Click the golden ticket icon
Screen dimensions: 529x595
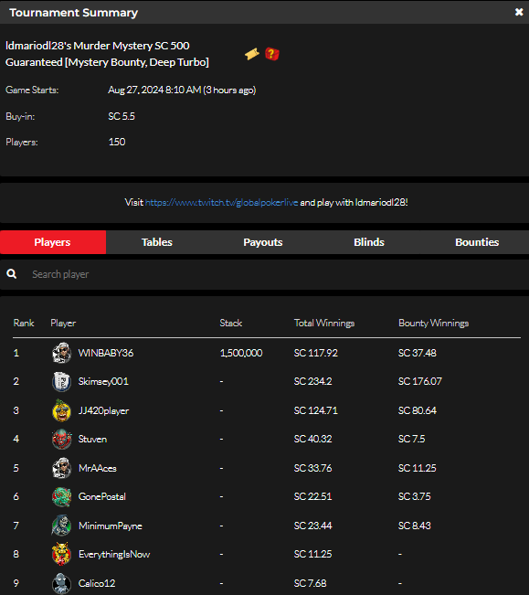(252, 54)
